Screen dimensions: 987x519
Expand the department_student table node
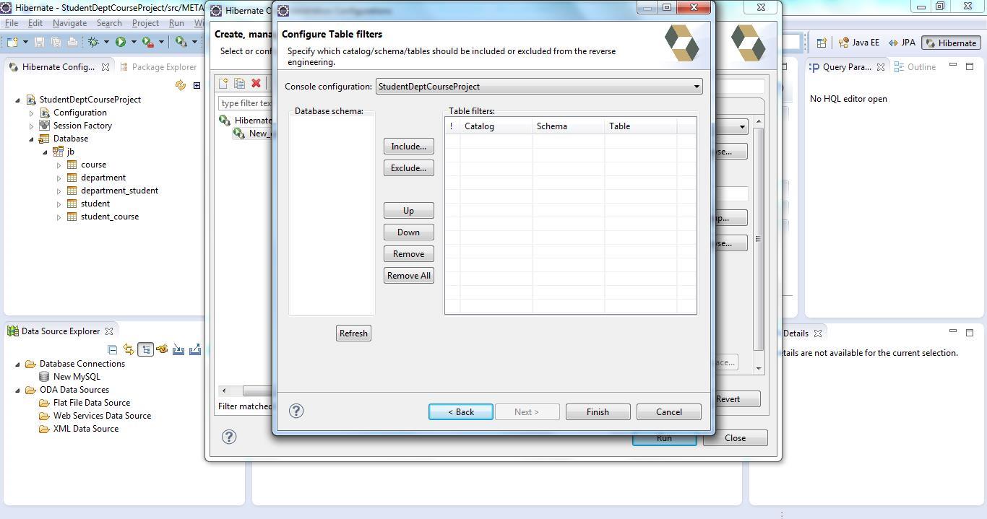click(x=59, y=191)
